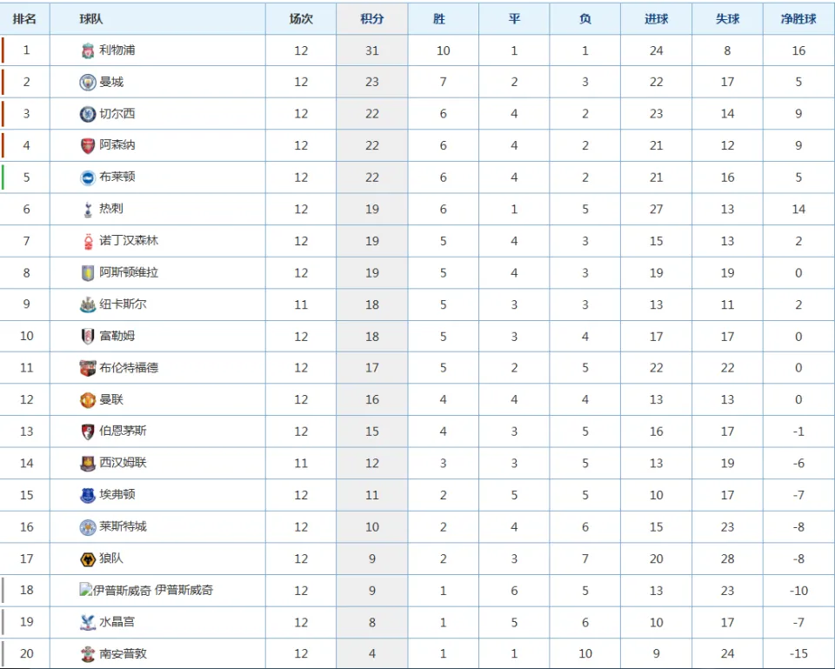Viewport: 835px width, 669px height.
Task: Click Liverpool's points cell showing 31
Action: [371, 50]
